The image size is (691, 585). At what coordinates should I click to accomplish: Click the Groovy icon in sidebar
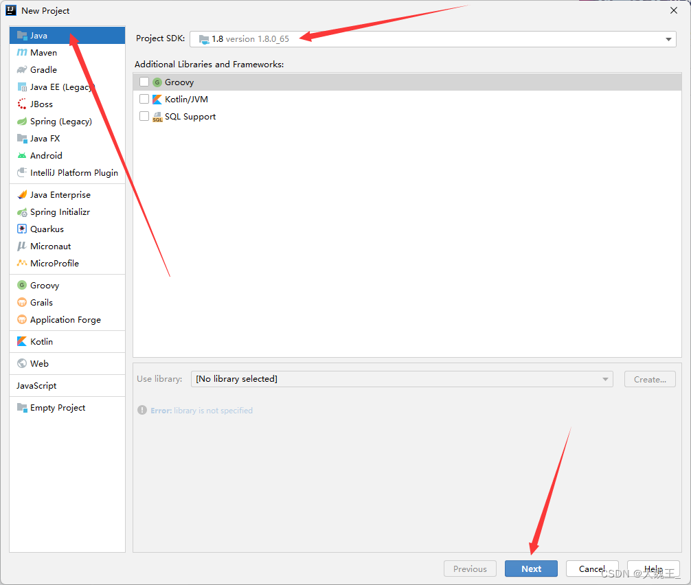click(22, 286)
